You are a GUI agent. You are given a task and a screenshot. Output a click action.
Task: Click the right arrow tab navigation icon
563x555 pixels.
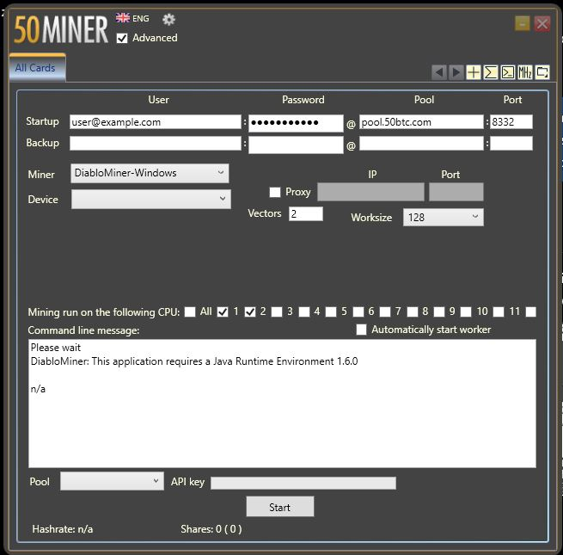(x=456, y=72)
